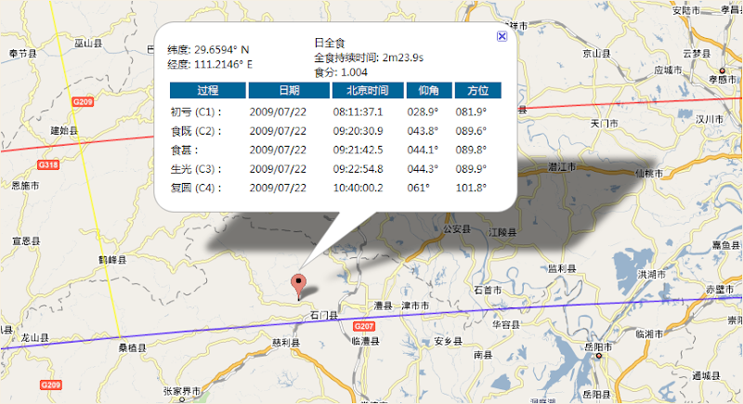743x404 pixels.
Task: Click the 洪湖市 map label
Action: pyautogui.click(x=652, y=275)
